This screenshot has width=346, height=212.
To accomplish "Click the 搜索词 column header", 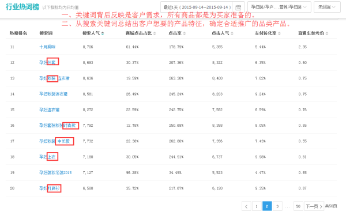I will pos(46,33).
